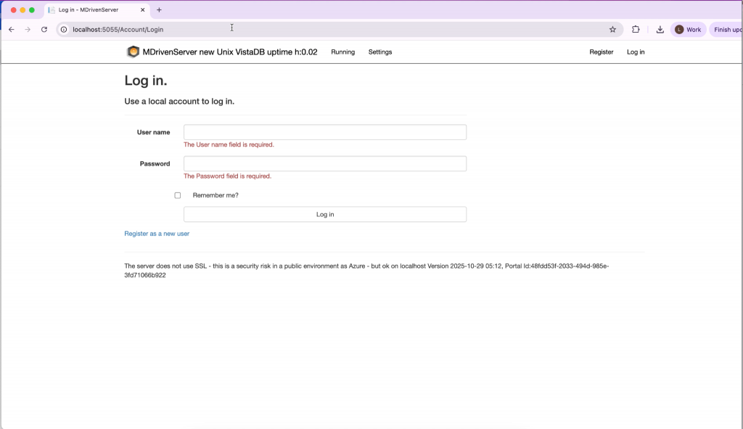This screenshot has width=743, height=429.
Task: Click the MDrivenServer hexagon logo icon
Action: 133,52
